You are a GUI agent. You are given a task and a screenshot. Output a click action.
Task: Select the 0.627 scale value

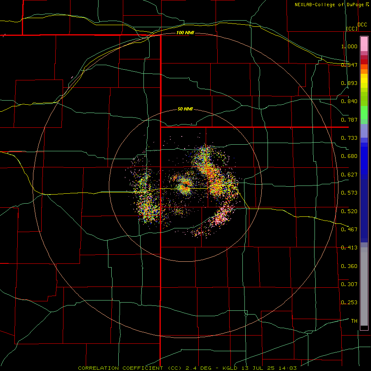349,175
